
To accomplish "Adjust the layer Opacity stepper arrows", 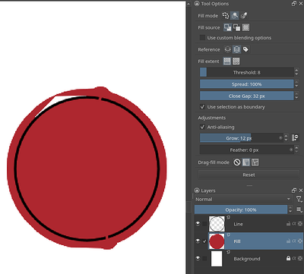I will coord(290,209).
